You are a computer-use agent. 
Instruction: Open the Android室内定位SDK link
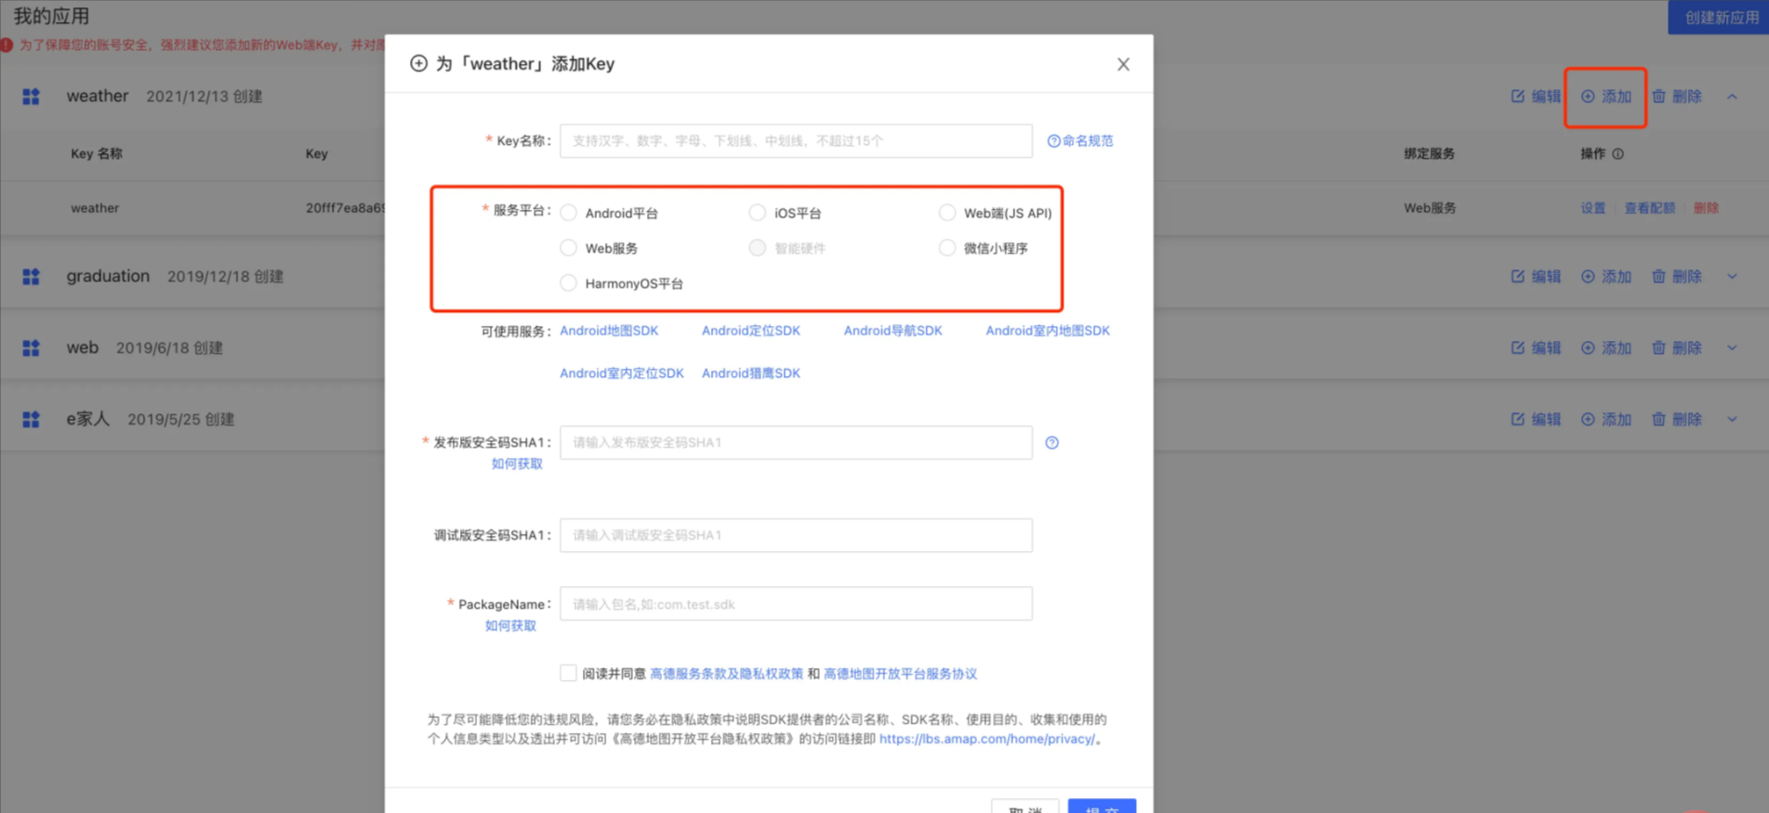(621, 373)
